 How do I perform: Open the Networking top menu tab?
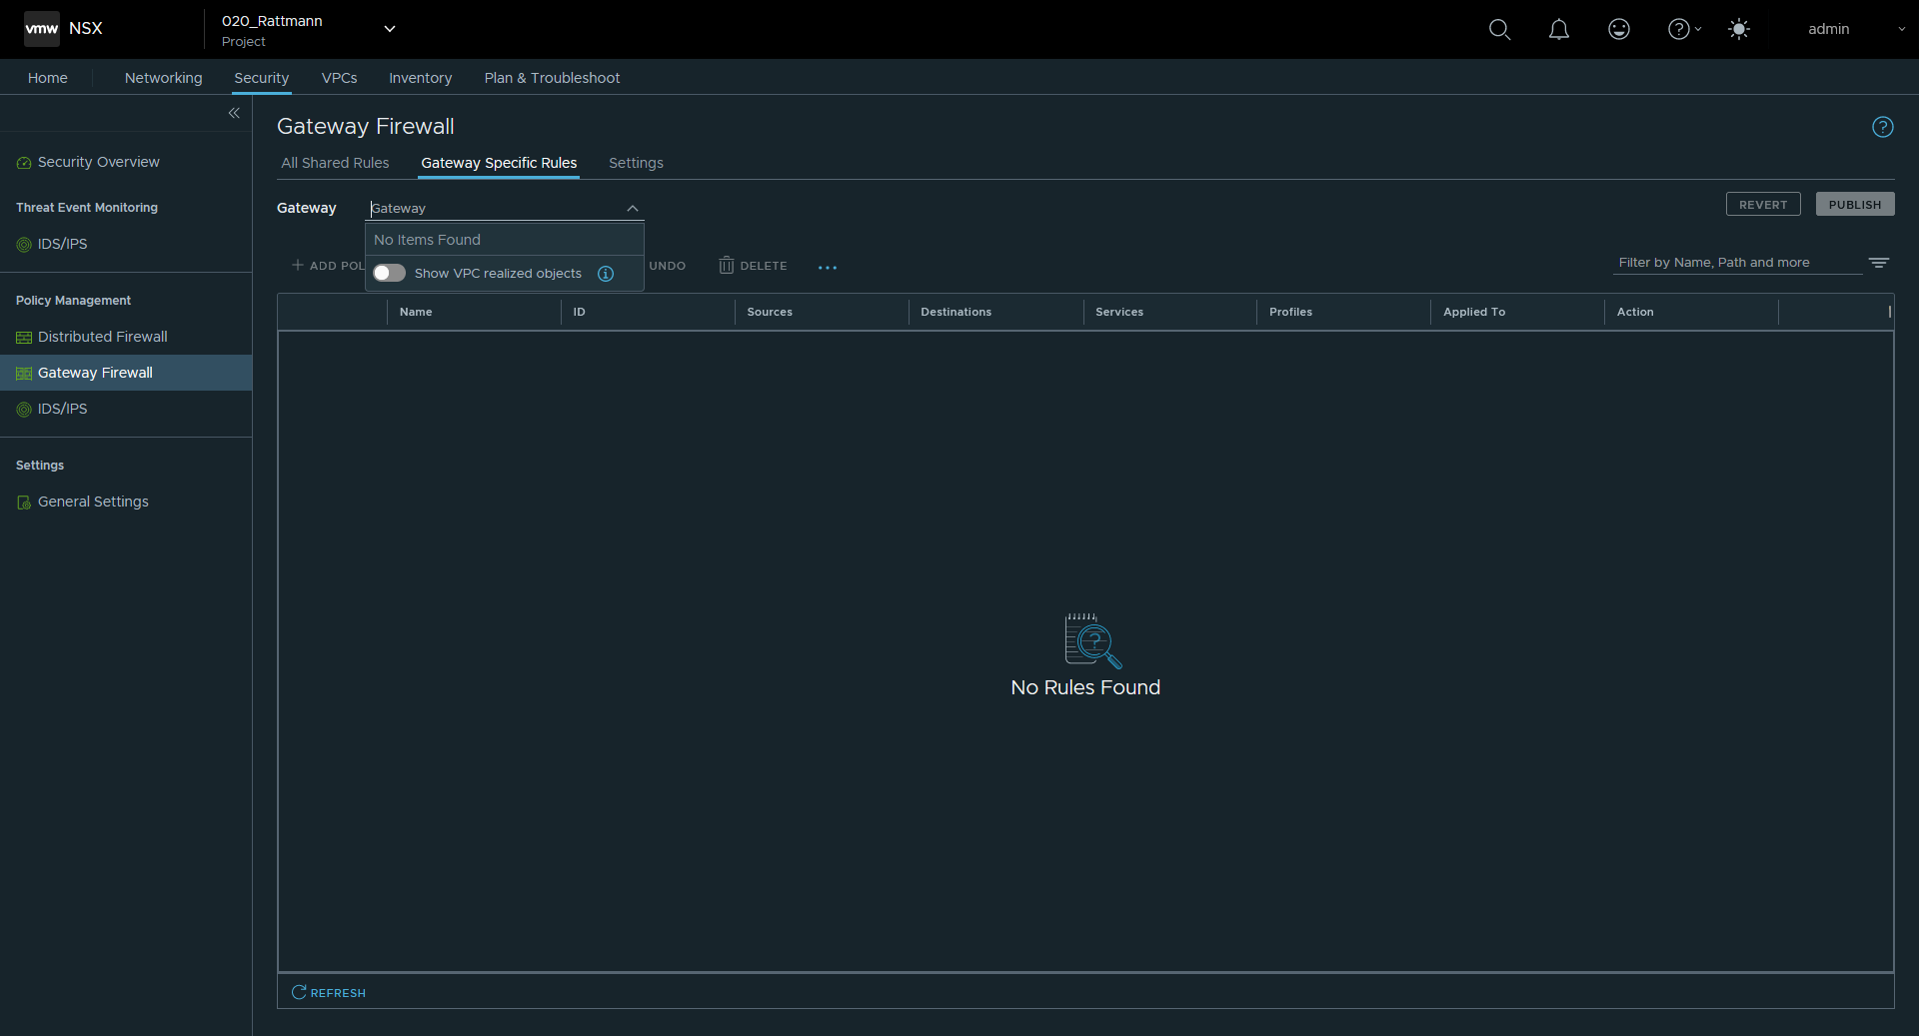click(x=163, y=78)
